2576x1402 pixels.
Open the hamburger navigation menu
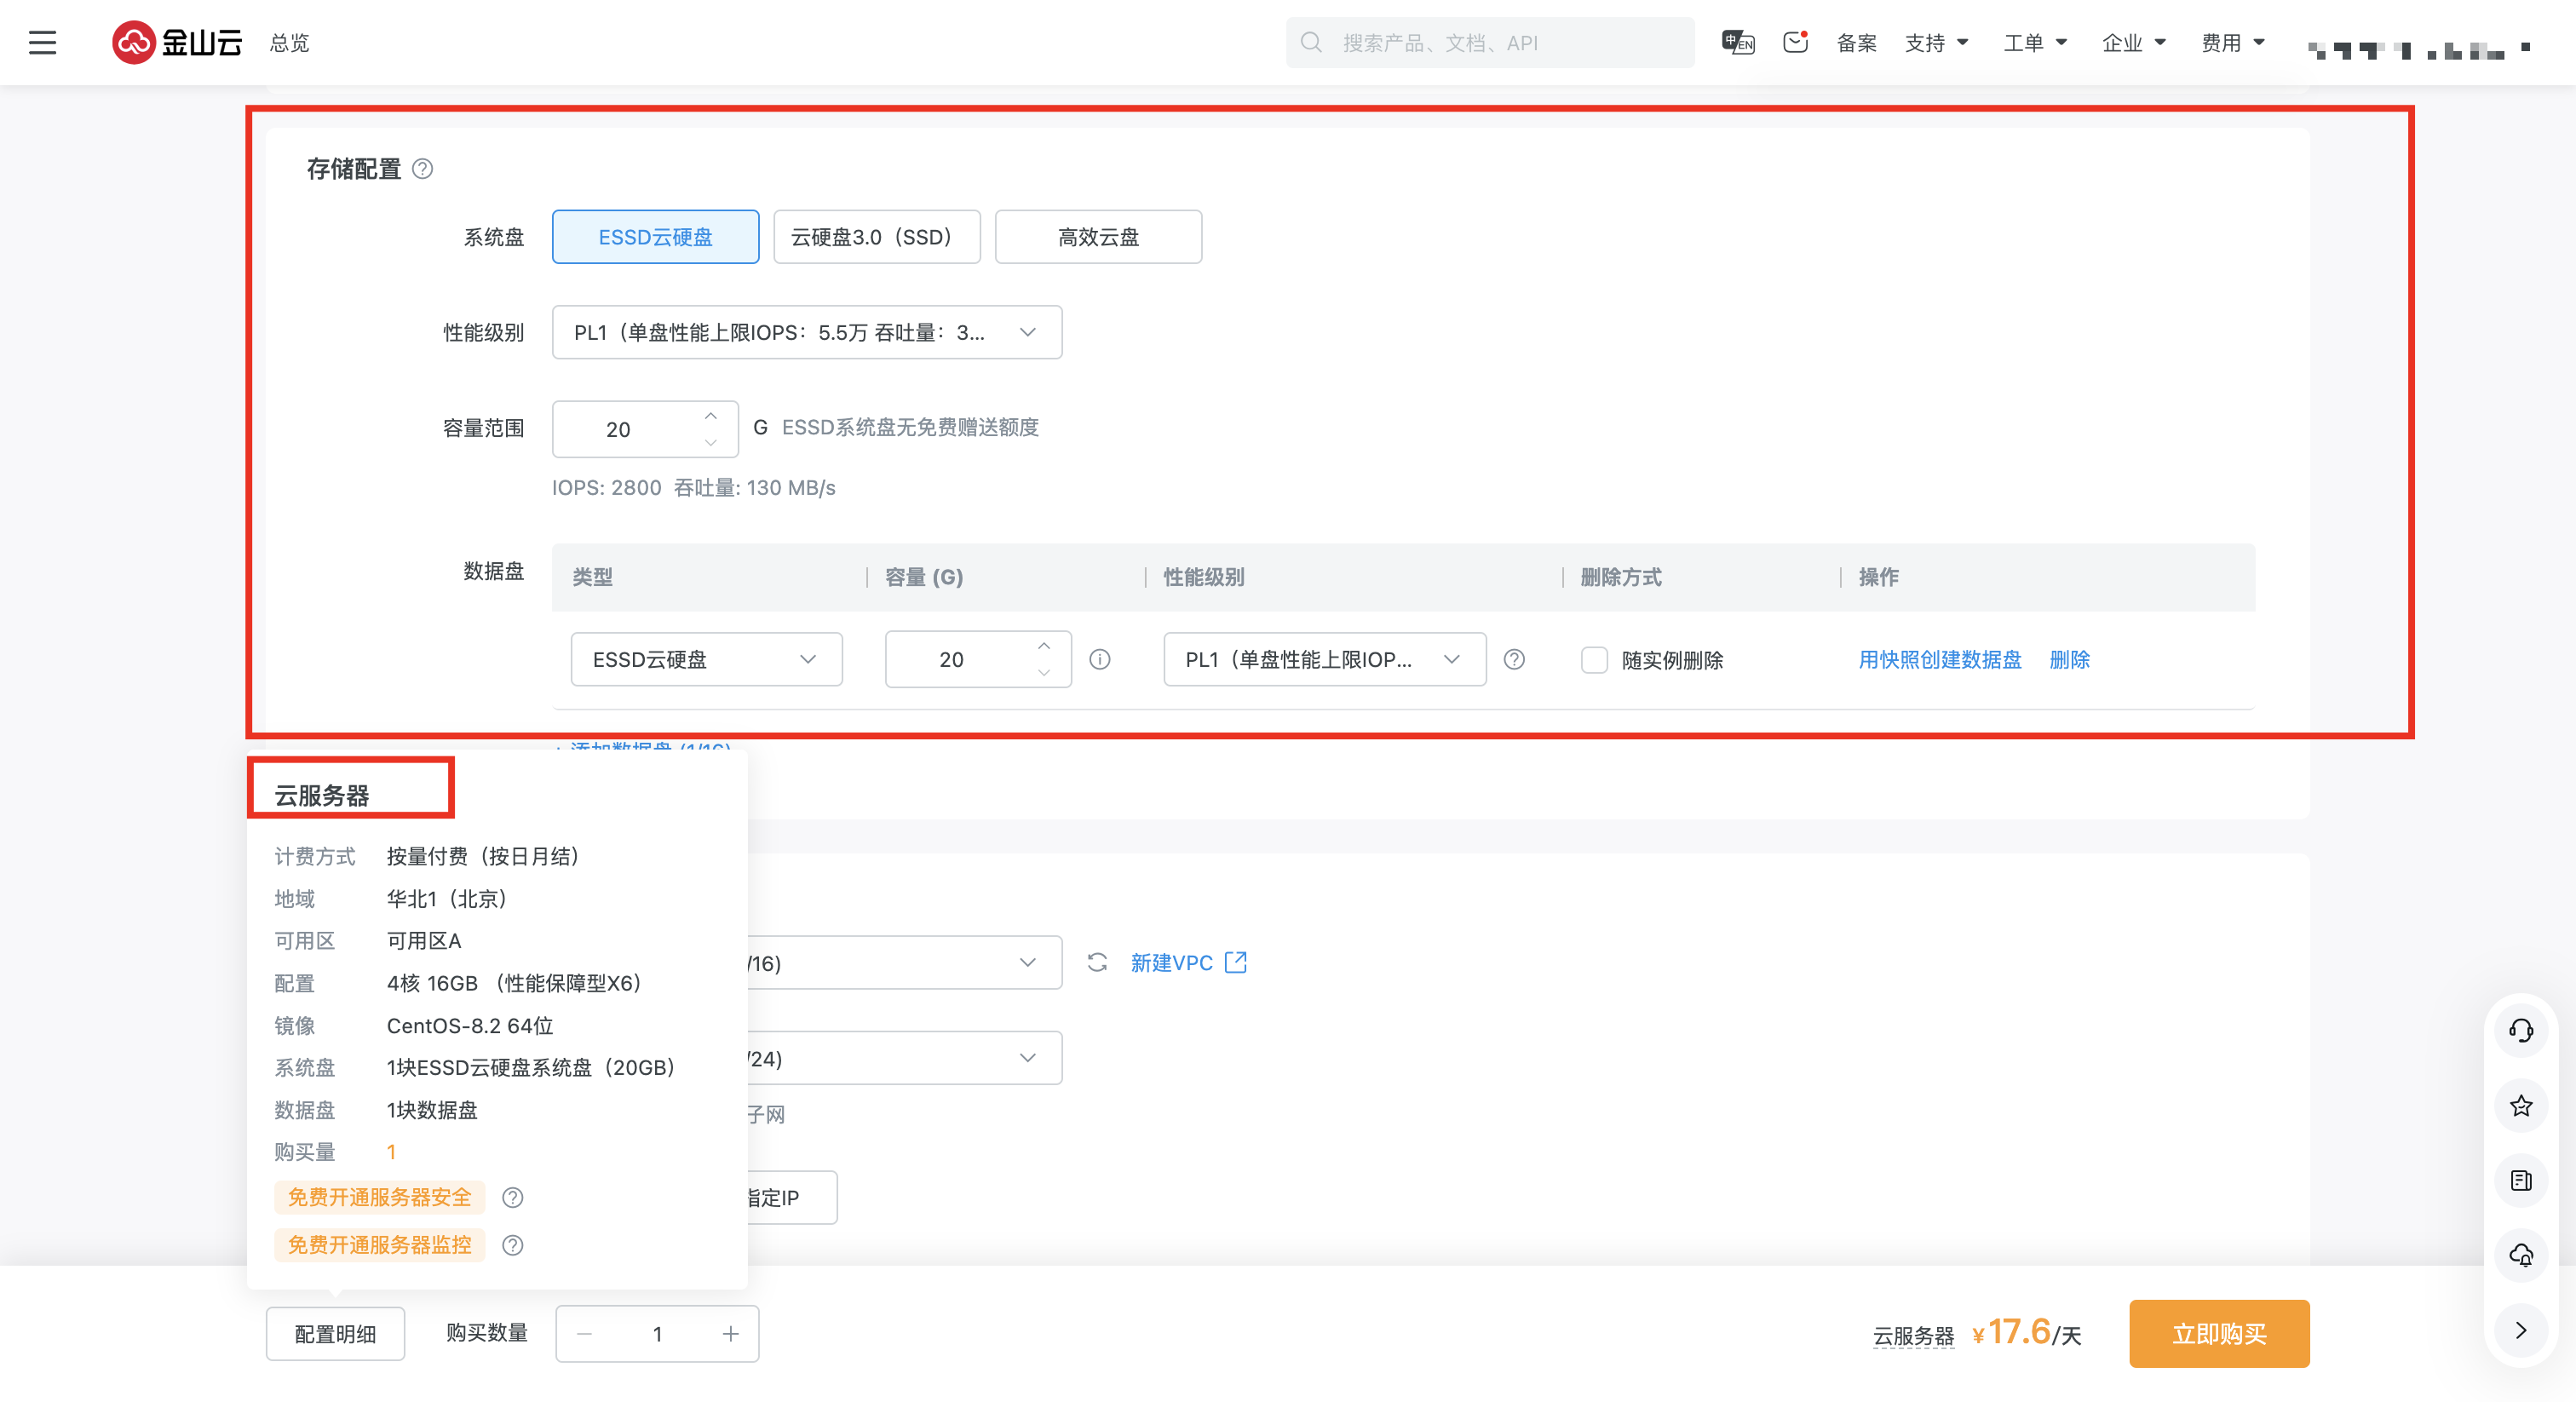click(x=42, y=43)
